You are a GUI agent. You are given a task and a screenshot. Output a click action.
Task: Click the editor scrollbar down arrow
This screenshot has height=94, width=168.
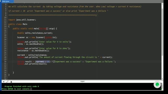click(x=162, y=79)
